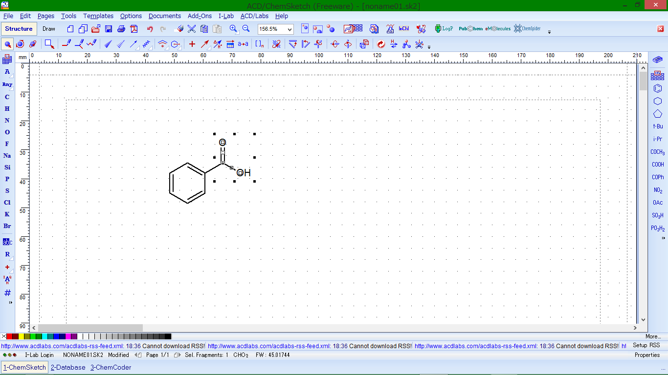Click the Zoom Out magnifier
The width and height of the screenshot is (668, 375).
[x=246, y=29]
